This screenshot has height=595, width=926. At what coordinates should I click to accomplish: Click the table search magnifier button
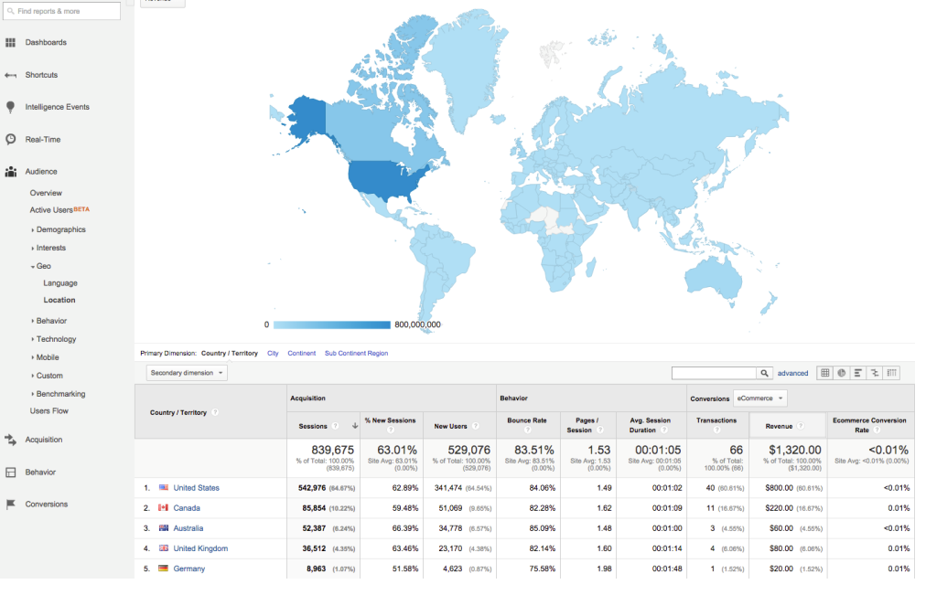coord(764,373)
